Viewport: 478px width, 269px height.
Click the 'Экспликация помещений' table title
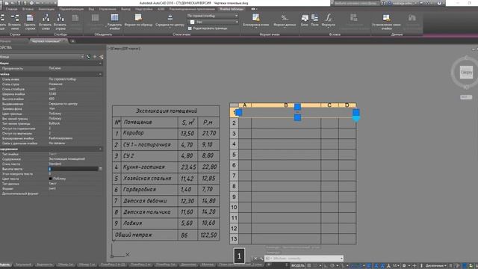coord(167,111)
